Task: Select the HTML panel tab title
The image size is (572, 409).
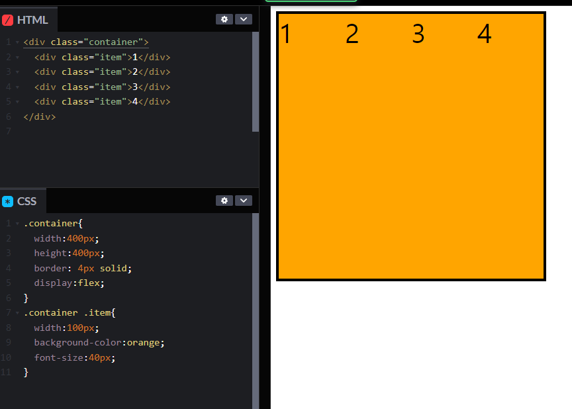Action: click(32, 20)
